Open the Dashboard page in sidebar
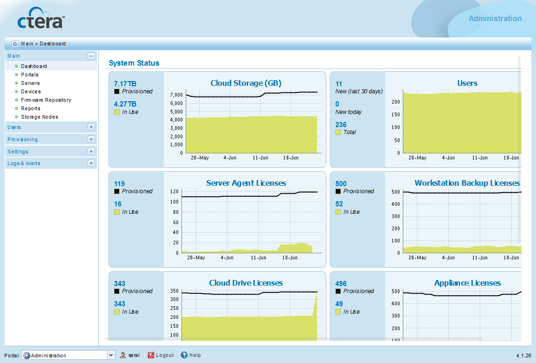Screen dimensions: 536x363 34,66
